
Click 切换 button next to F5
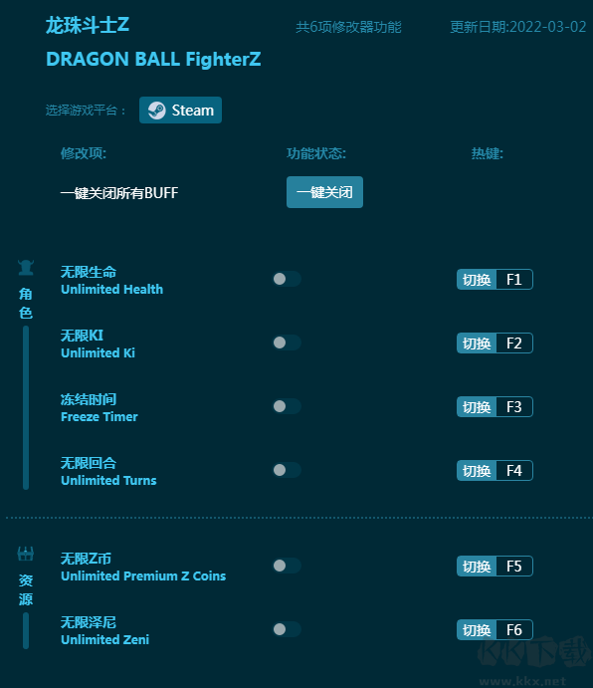(x=477, y=566)
